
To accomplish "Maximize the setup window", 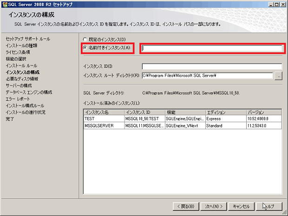I will (x=276, y=4).
